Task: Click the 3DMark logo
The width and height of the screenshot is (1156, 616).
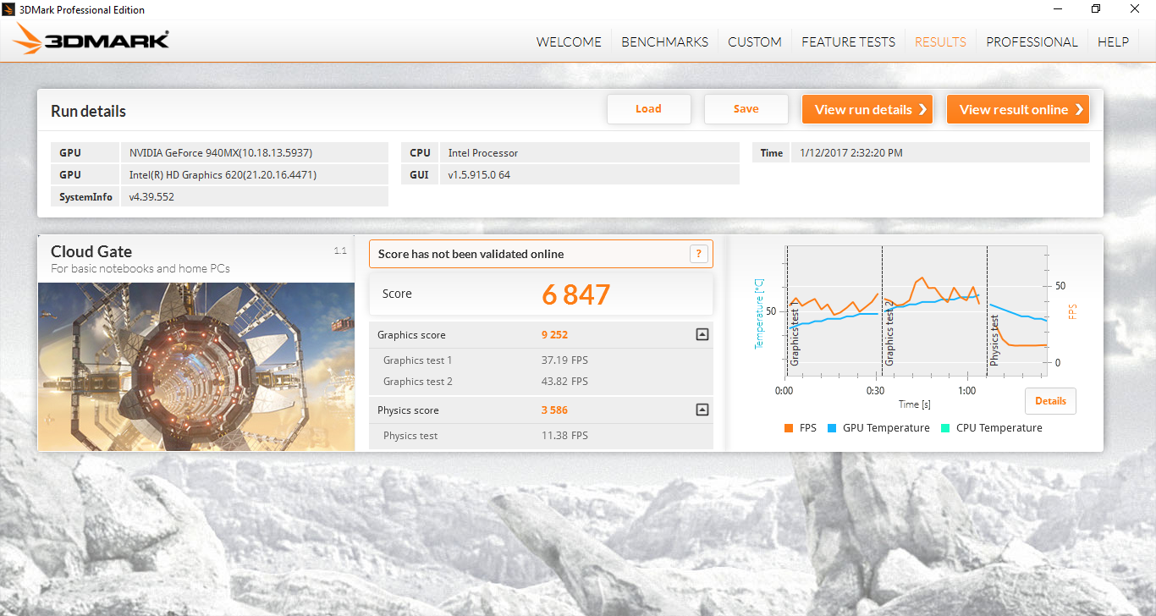Action: tap(91, 40)
